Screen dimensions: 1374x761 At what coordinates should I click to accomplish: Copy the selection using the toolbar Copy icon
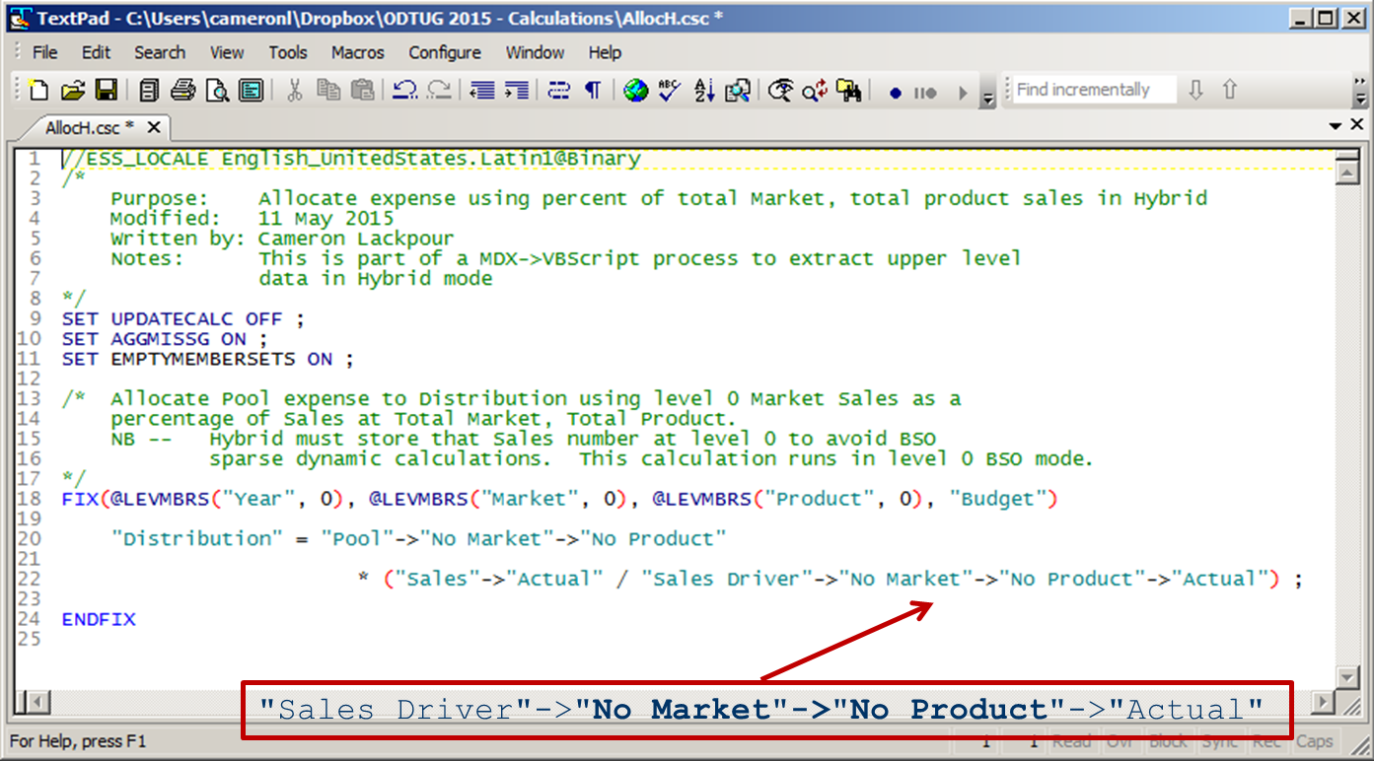click(328, 91)
